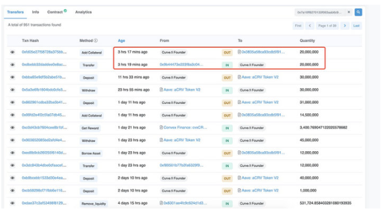385x212 pixels.
Task: Click eye icon for 0x903652085bd2afd4e4 row
Action: tap(12, 140)
